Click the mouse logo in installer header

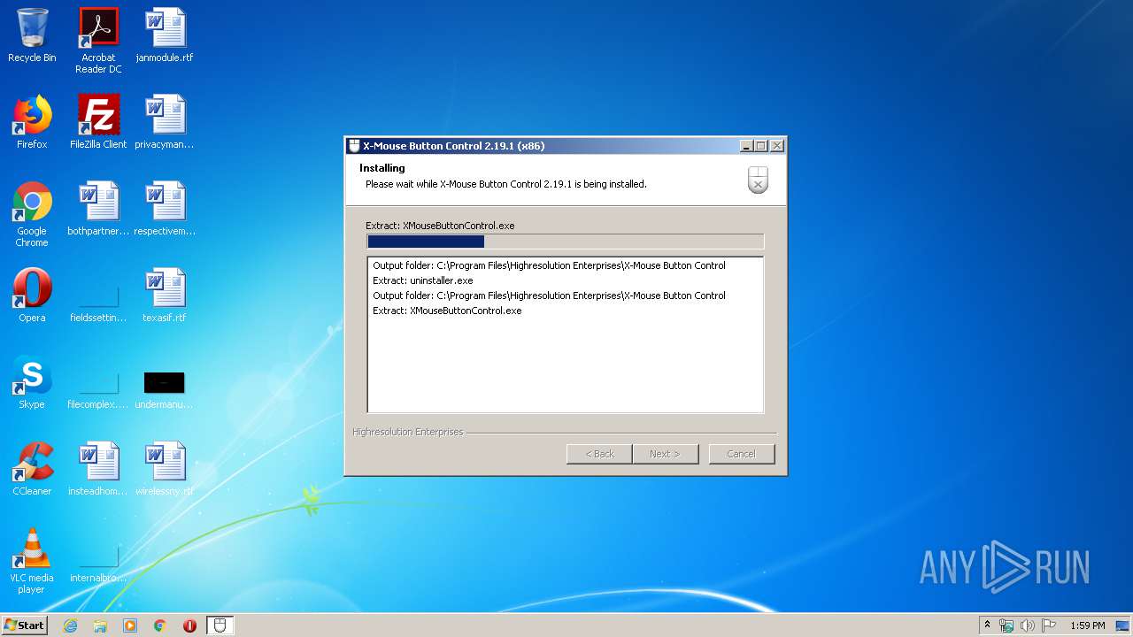tap(758, 180)
